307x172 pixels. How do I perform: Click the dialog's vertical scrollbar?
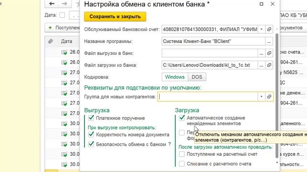(x=277, y=96)
